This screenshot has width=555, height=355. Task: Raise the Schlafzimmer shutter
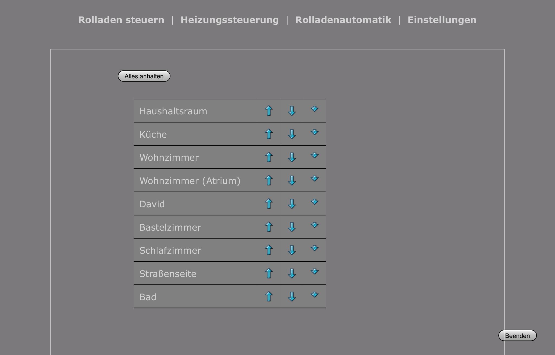[x=269, y=250]
